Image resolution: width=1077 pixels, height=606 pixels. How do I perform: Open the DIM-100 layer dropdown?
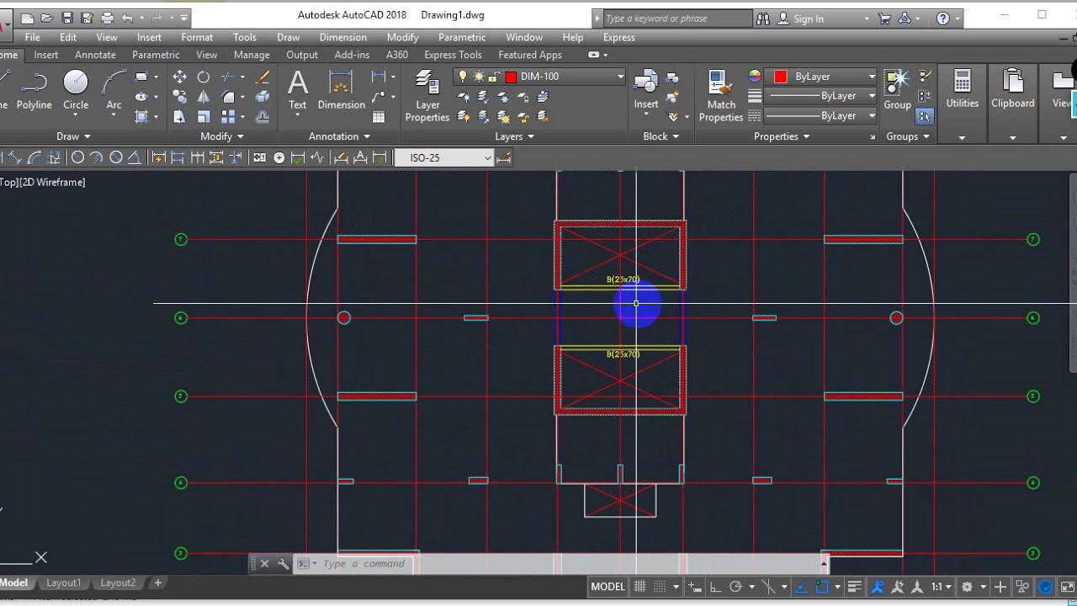pyautogui.click(x=620, y=77)
